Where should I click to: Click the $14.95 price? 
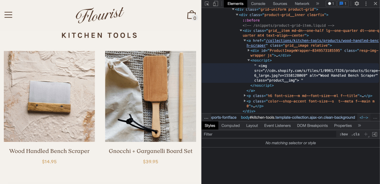pos(49,162)
